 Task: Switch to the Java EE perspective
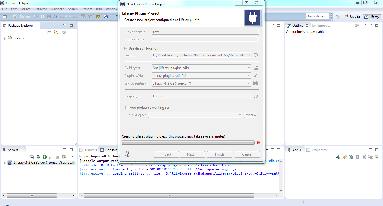[352, 17]
